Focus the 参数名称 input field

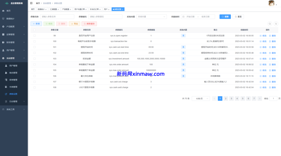tap(57, 17)
